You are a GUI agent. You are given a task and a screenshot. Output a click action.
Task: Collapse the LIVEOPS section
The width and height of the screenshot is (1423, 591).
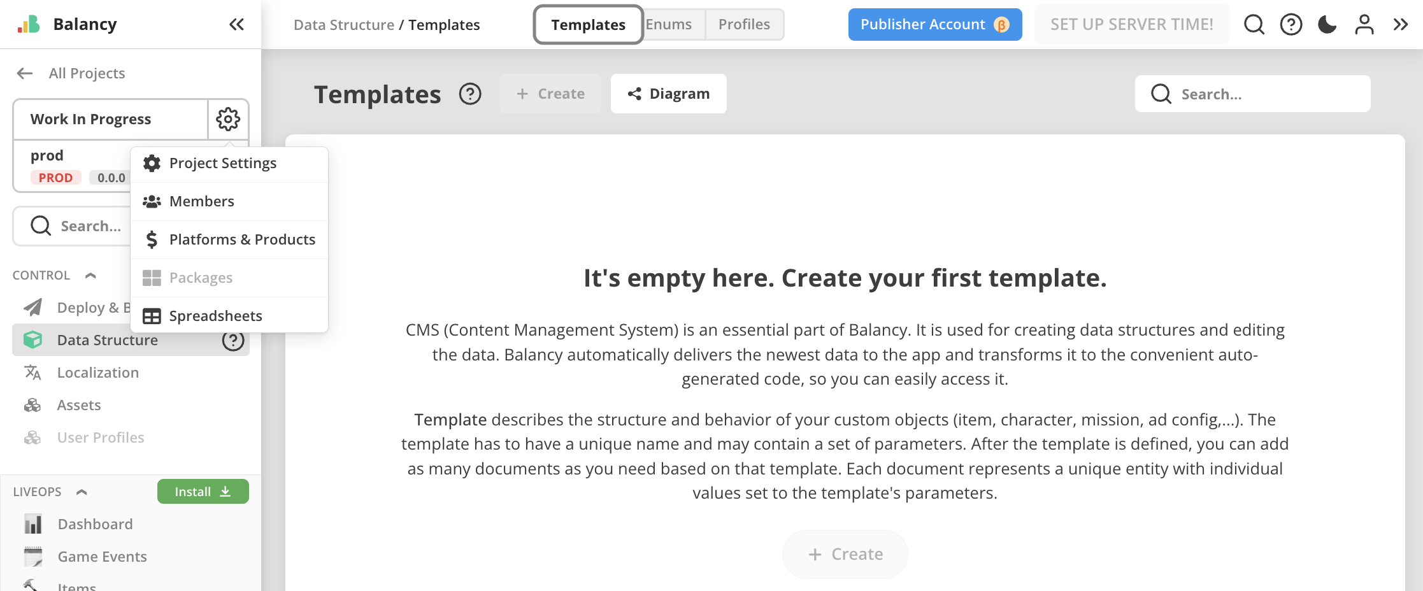click(82, 492)
